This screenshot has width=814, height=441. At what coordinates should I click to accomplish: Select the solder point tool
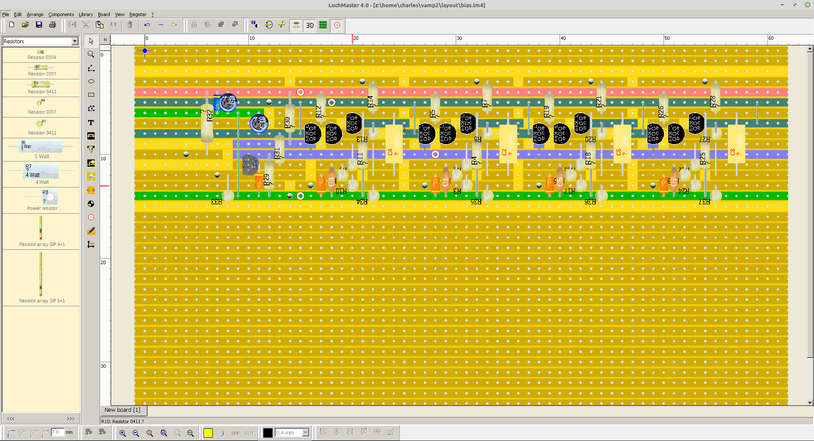91,163
